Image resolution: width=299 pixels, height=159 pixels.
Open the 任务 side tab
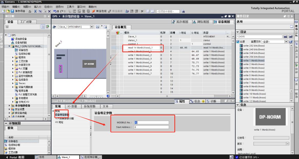tap(296, 69)
